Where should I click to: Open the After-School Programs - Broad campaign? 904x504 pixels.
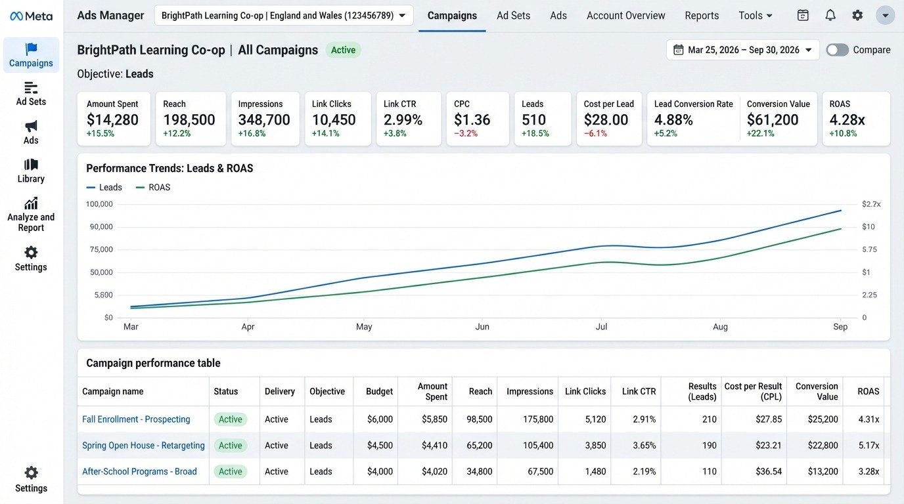click(x=139, y=471)
